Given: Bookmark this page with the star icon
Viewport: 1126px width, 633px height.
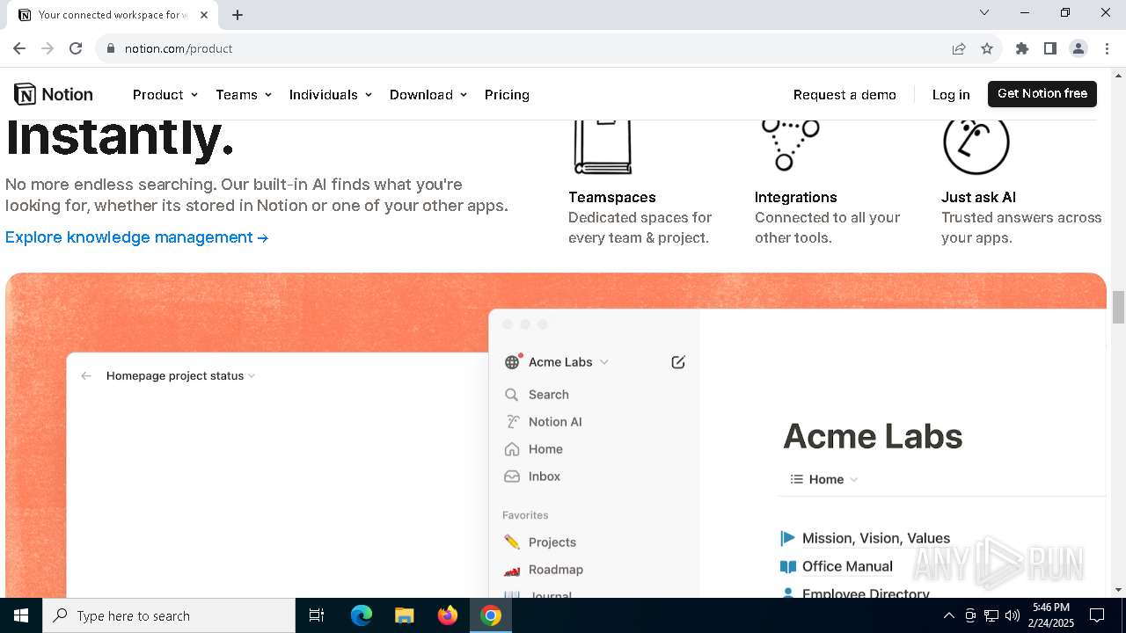Looking at the screenshot, I should click(x=987, y=48).
